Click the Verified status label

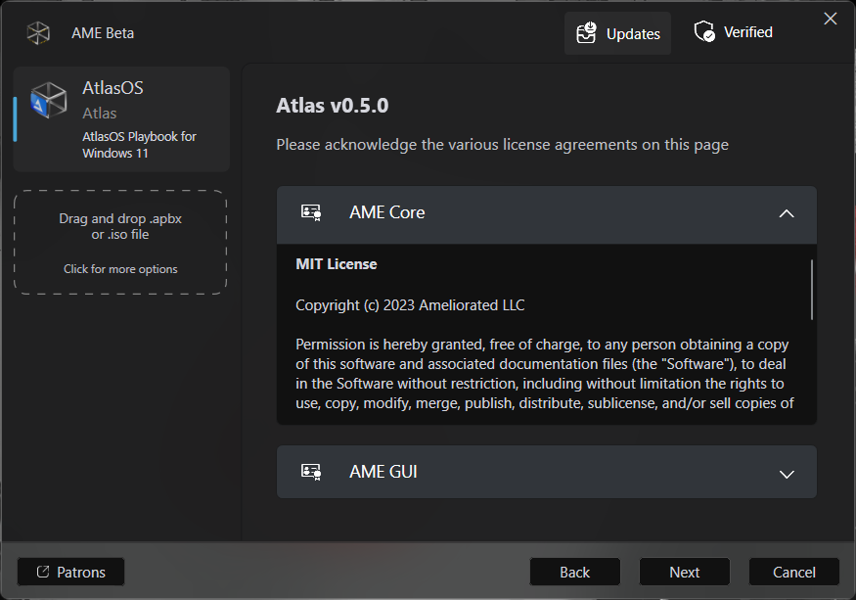747,32
